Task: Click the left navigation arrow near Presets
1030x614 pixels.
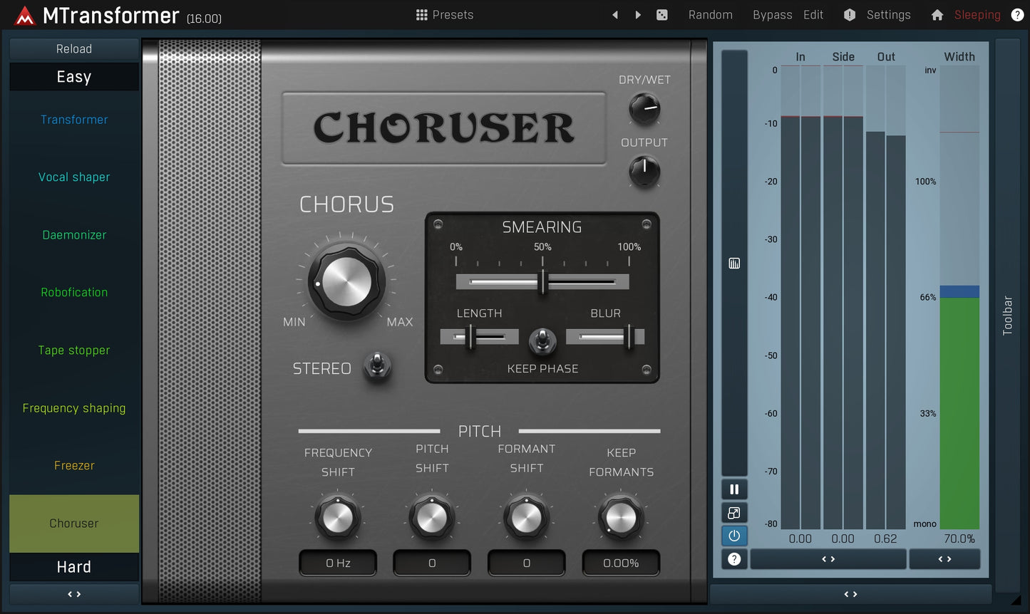Action: (x=615, y=14)
